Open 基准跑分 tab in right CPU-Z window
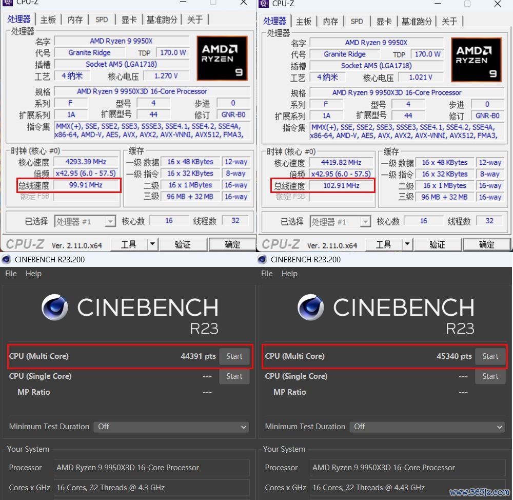Viewport: 513px width, 500px height. tap(417, 22)
